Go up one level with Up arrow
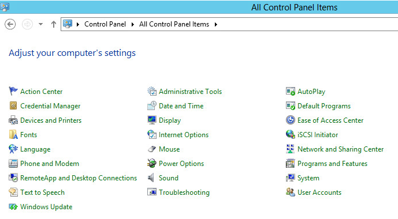The width and height of the screenshot is (398, 219). (x=54, y=24)
